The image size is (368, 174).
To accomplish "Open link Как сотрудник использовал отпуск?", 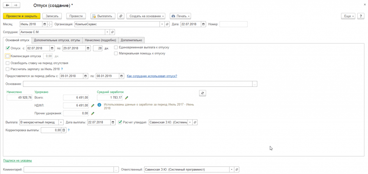I will click(x=152, y=76).
